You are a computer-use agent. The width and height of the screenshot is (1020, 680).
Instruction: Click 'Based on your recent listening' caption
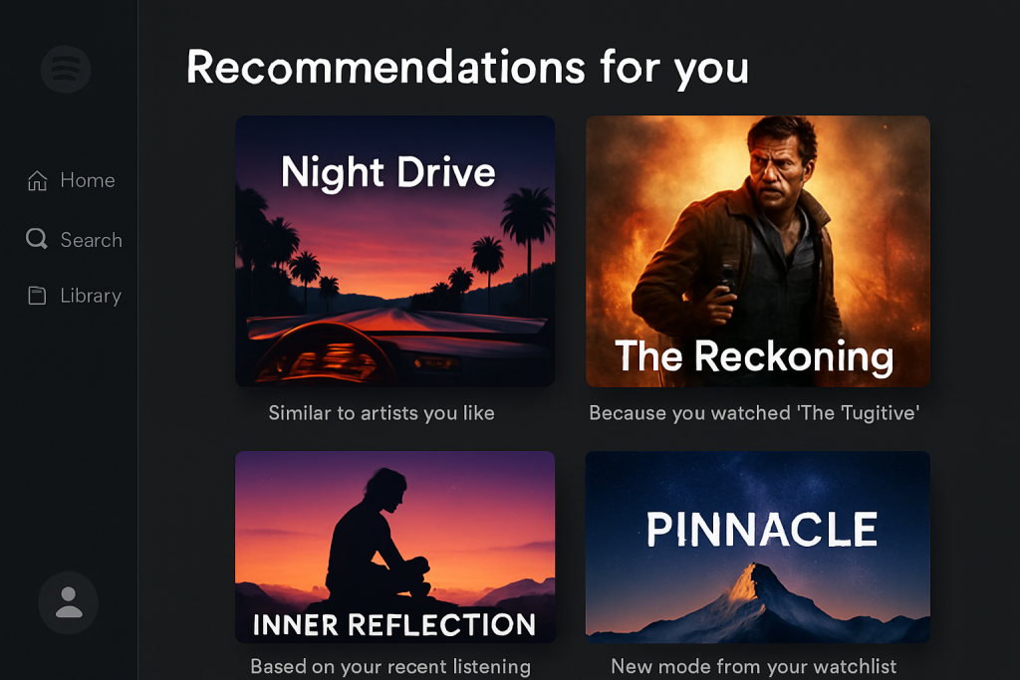pos(390,667)
